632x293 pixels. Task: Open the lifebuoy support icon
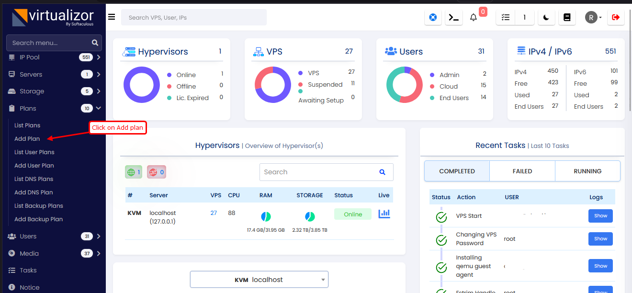pyautogui.click(x=433, y=17)
